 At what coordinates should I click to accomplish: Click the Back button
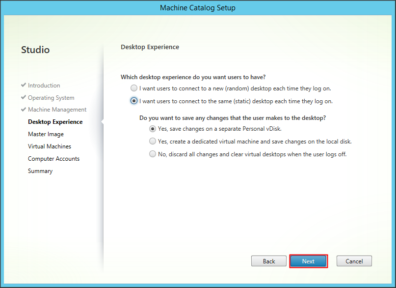click(x=269, y=261)
